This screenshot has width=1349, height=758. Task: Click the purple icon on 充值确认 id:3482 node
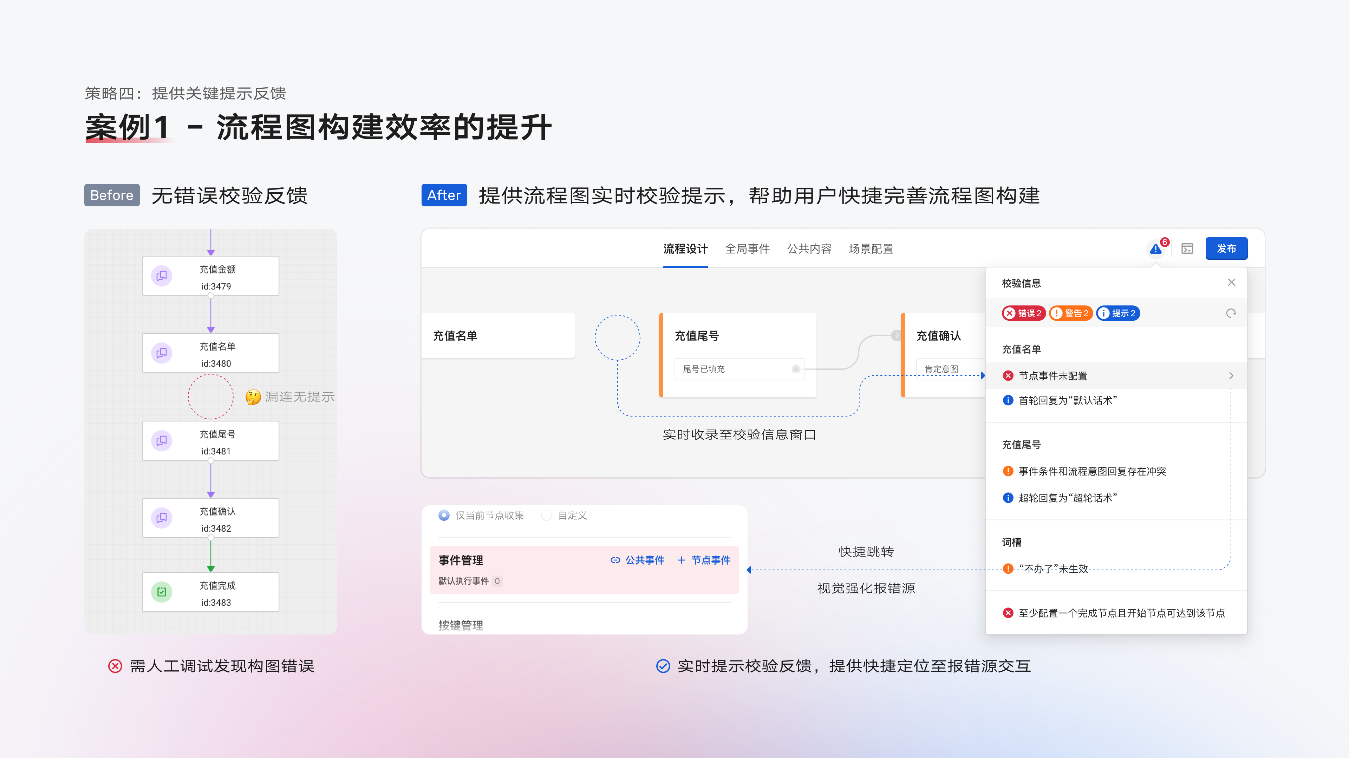pyautogui.click(x=161, y=518)
